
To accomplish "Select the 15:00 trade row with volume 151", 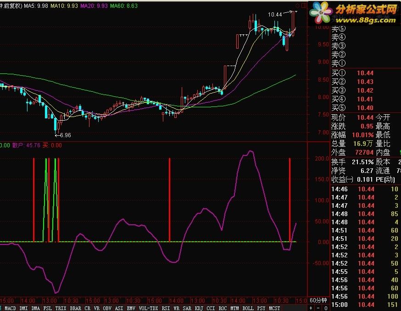I will pos(366,305).
